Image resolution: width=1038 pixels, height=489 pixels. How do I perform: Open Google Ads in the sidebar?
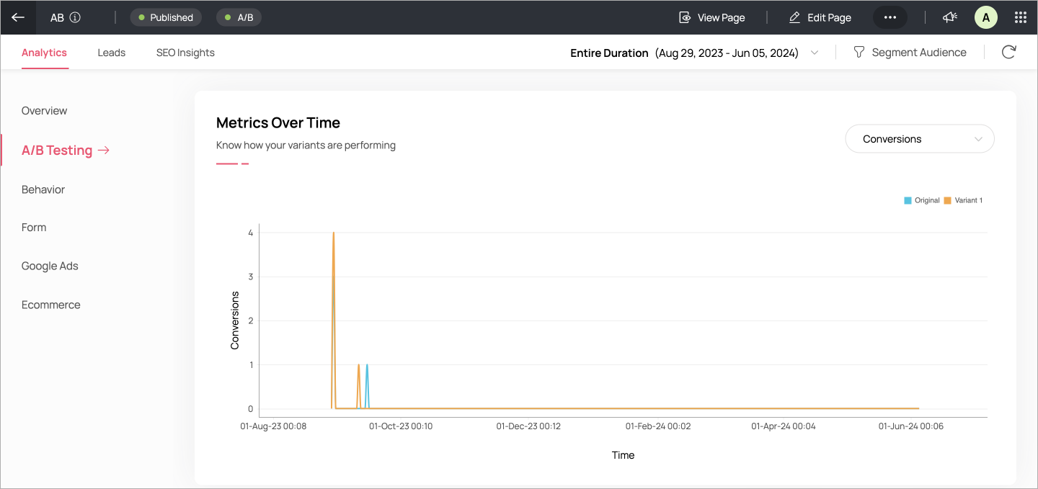50,266
